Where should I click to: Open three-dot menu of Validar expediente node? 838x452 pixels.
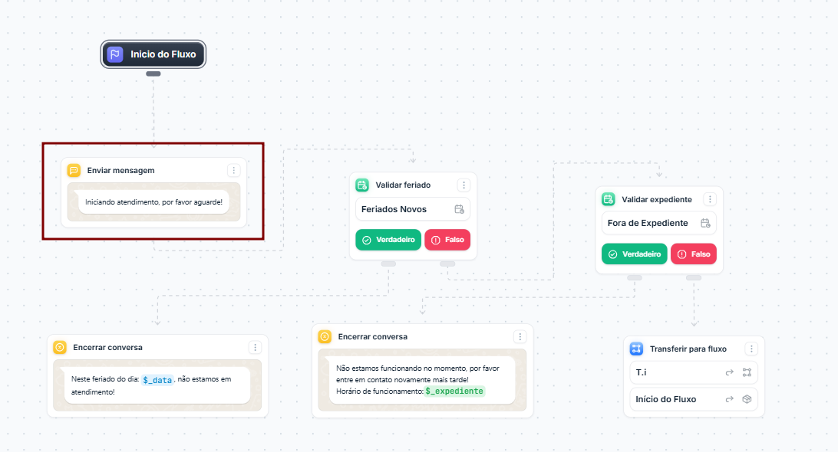(x=710, y=199)
